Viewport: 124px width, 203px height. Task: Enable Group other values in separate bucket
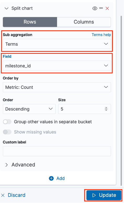coord(7,122)
